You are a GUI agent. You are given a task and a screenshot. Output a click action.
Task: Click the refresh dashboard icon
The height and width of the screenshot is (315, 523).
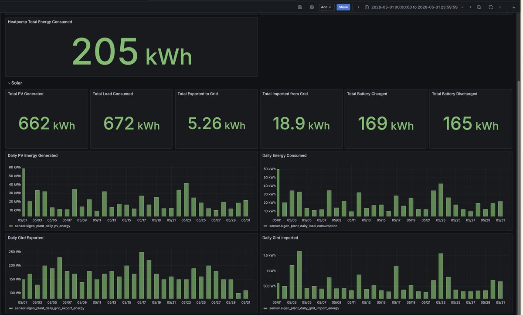pos(491,7)
